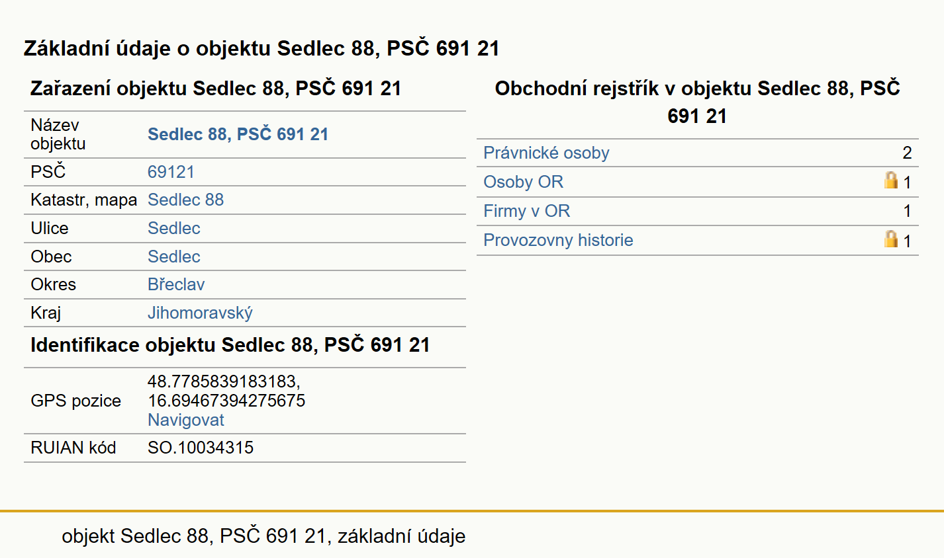Click the Základní údaje o objektu page heading
This screenshot has height=558, width=944.
pos(261,48)
